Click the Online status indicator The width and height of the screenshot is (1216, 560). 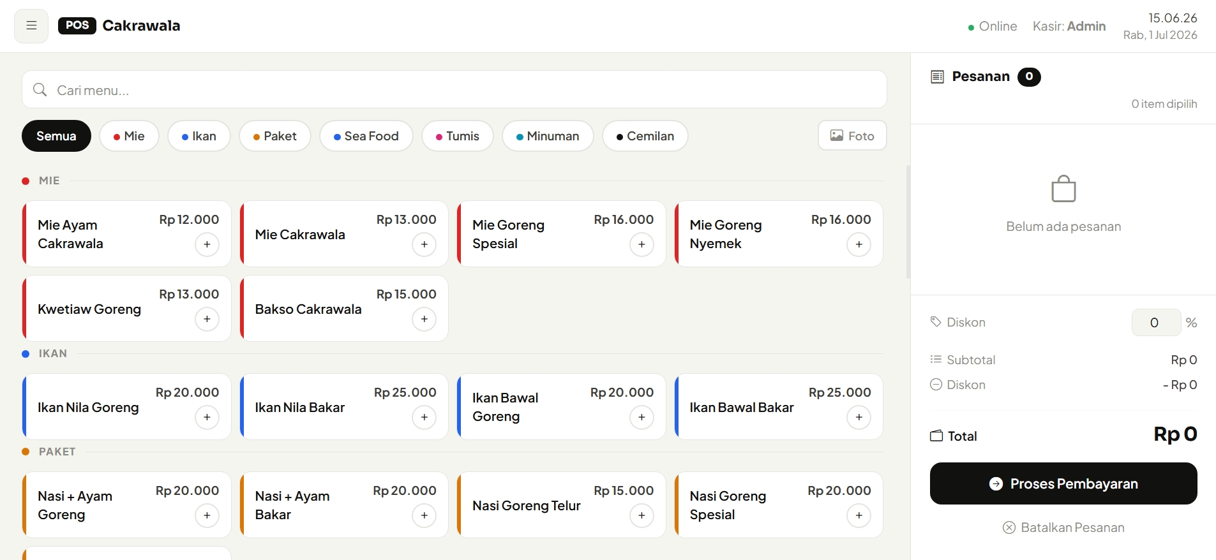click(993, 26)
